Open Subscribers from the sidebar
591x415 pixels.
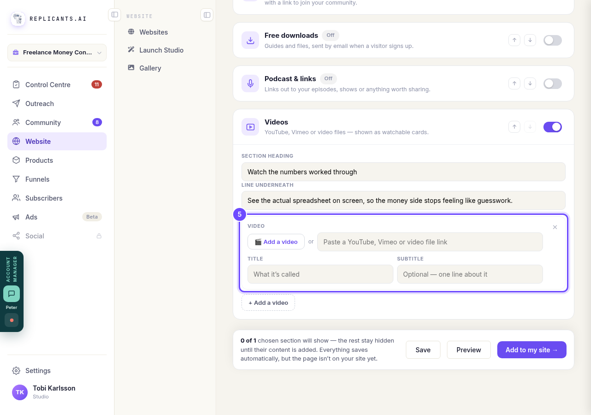tap(57, 198)
